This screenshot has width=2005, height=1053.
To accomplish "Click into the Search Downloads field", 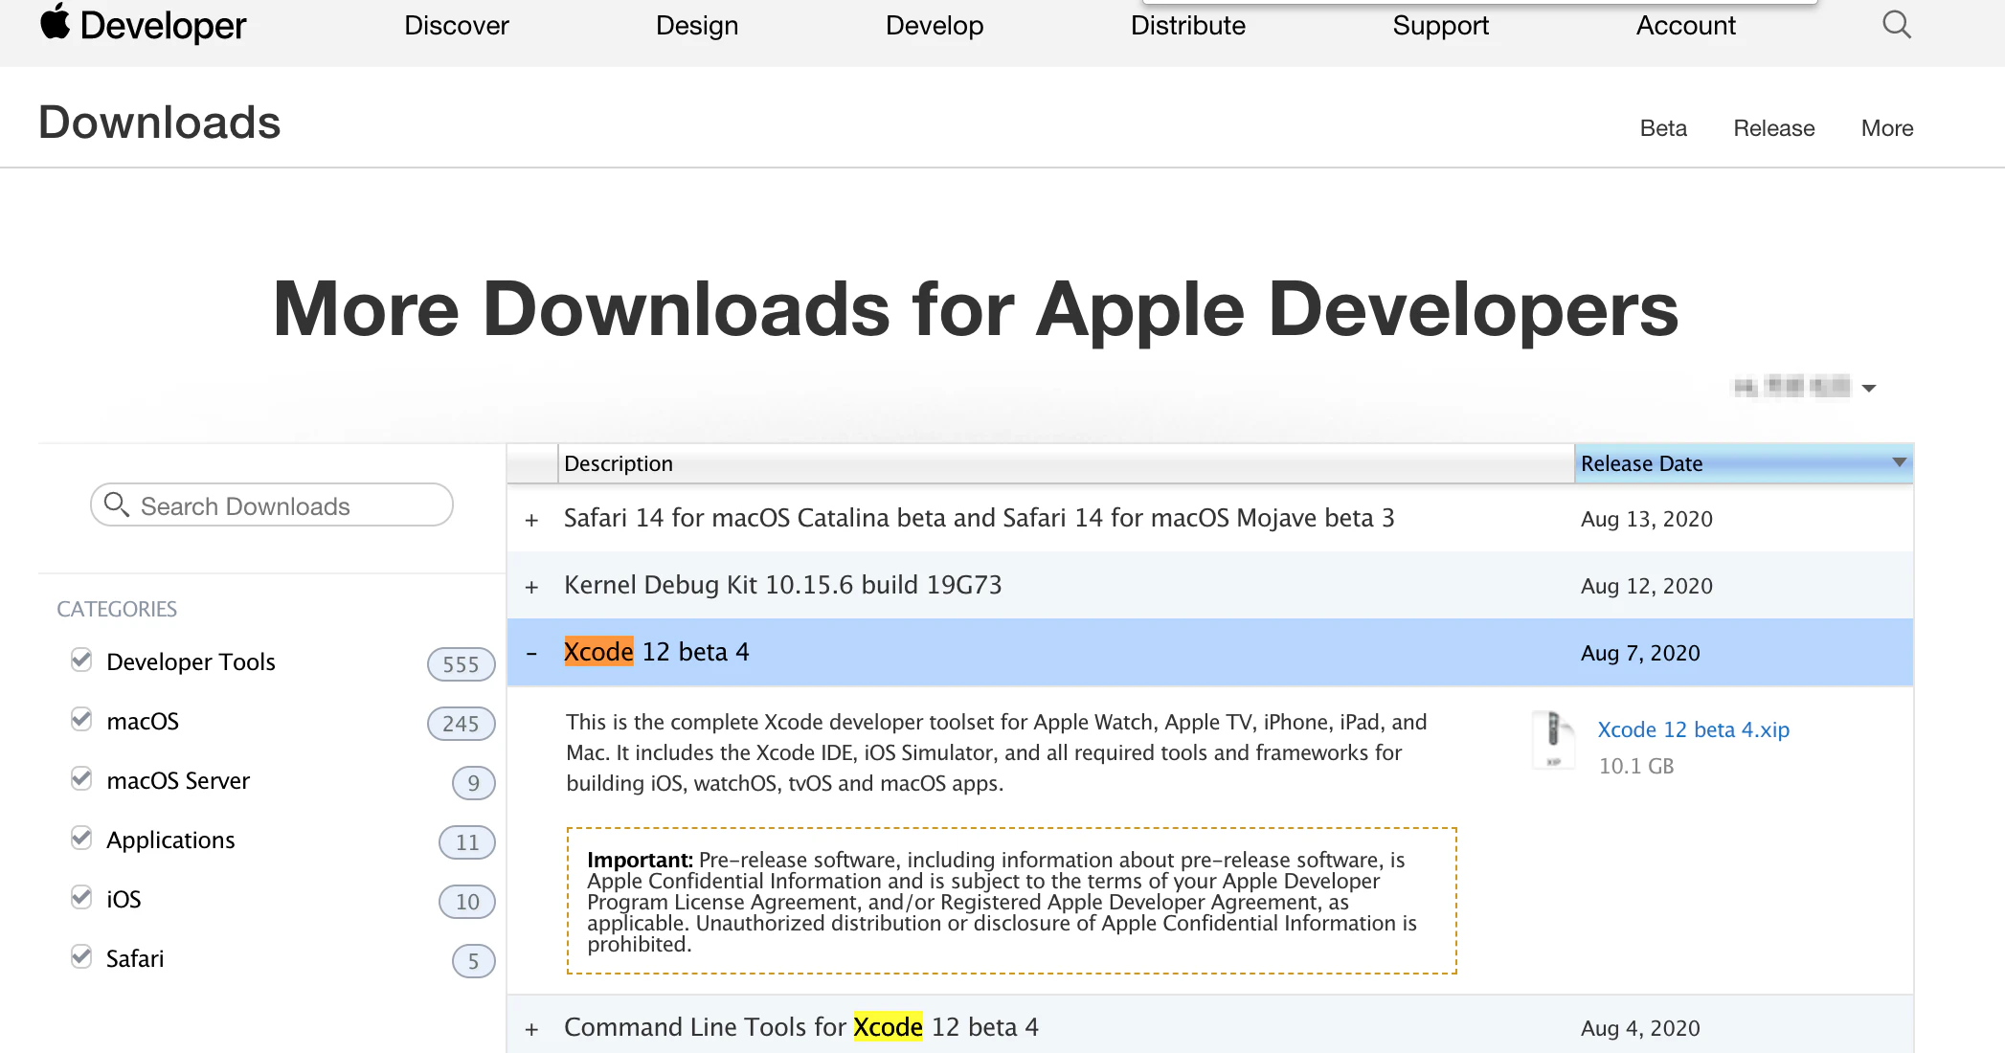I will pos(272,504).
